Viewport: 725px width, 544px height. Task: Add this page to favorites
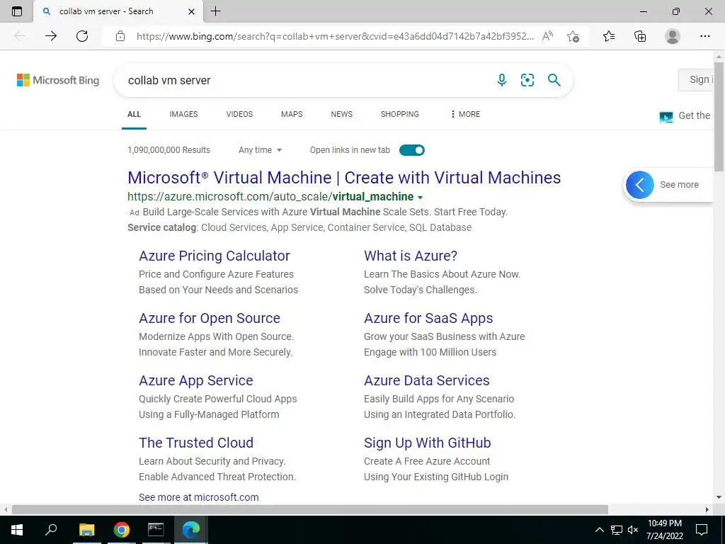pyautogui.click(x=573, y=36)
